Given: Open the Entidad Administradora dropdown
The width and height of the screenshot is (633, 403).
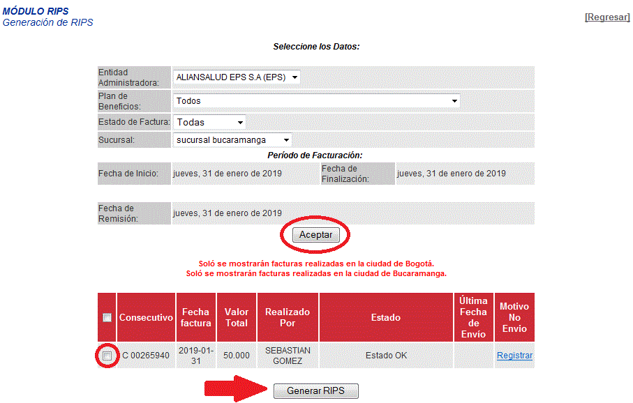Looking at the screenshot, I should click(237, 77).
